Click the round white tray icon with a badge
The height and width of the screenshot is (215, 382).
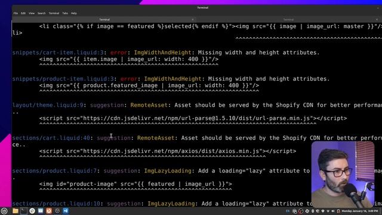(x=294, y=211)
